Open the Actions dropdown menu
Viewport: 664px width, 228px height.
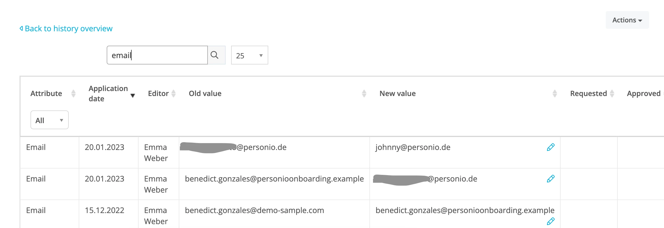[627, 20]
